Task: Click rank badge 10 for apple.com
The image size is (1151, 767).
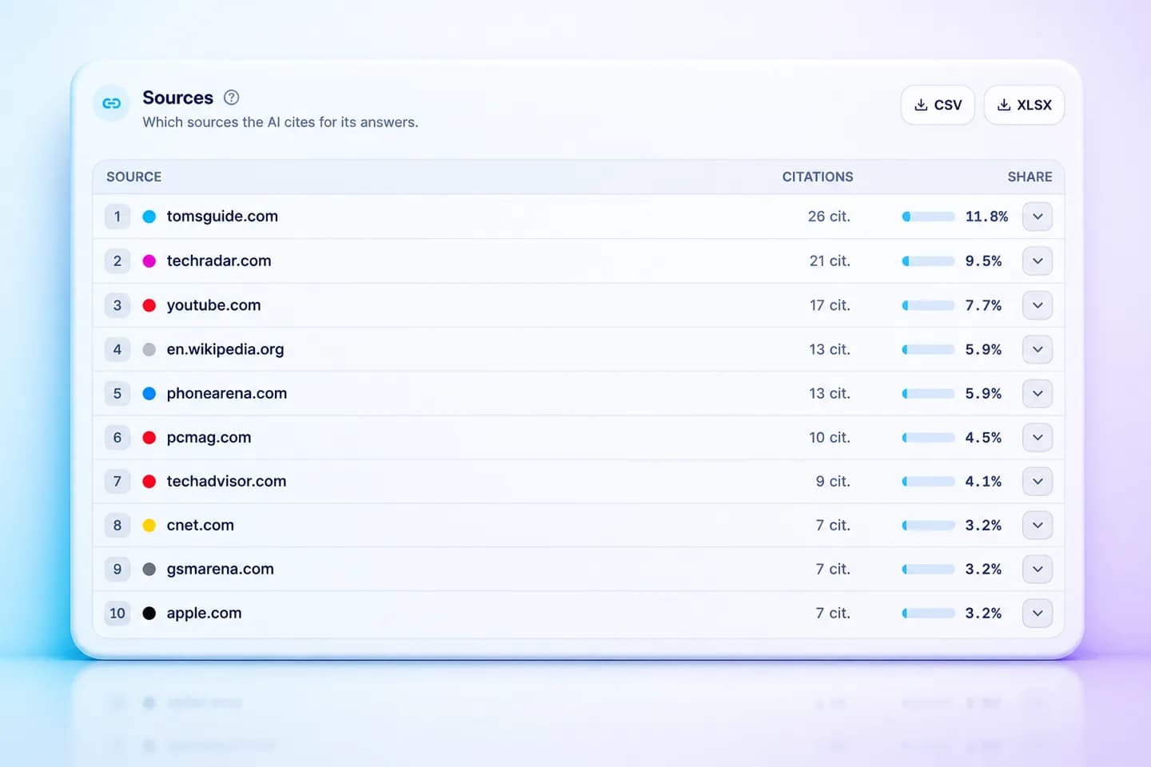Action: [x=117, y=613]
